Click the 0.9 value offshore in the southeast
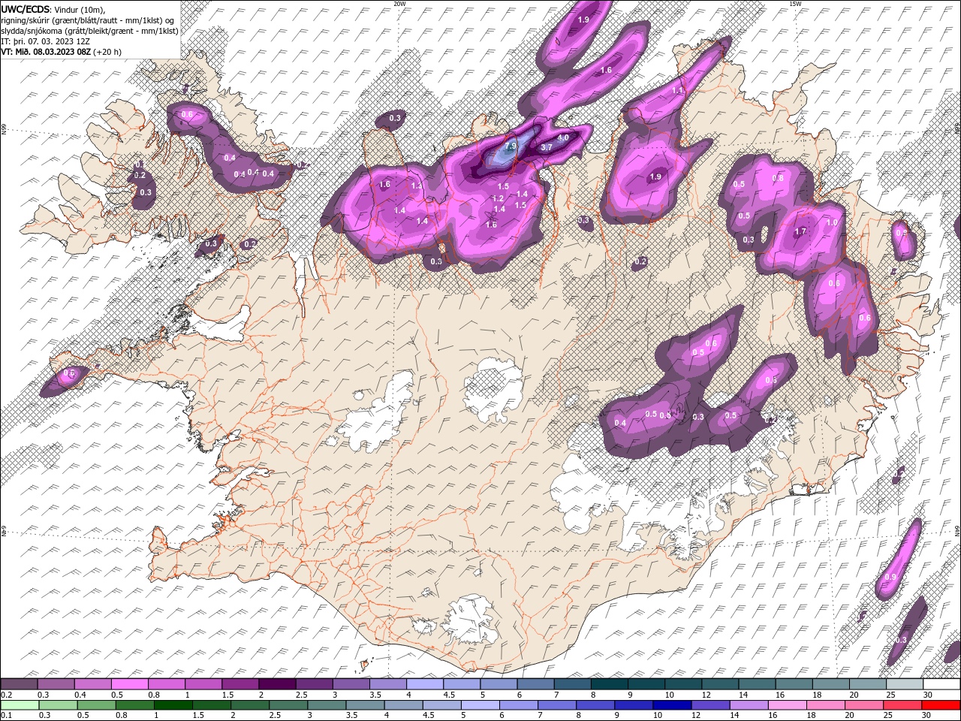961x721 pixels. click(890, 577)
